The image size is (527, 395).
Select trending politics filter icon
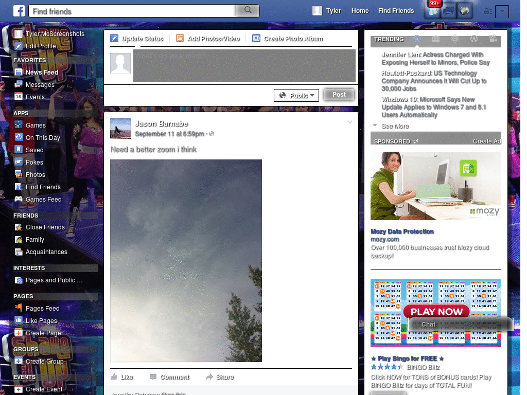tap(435, 39)
